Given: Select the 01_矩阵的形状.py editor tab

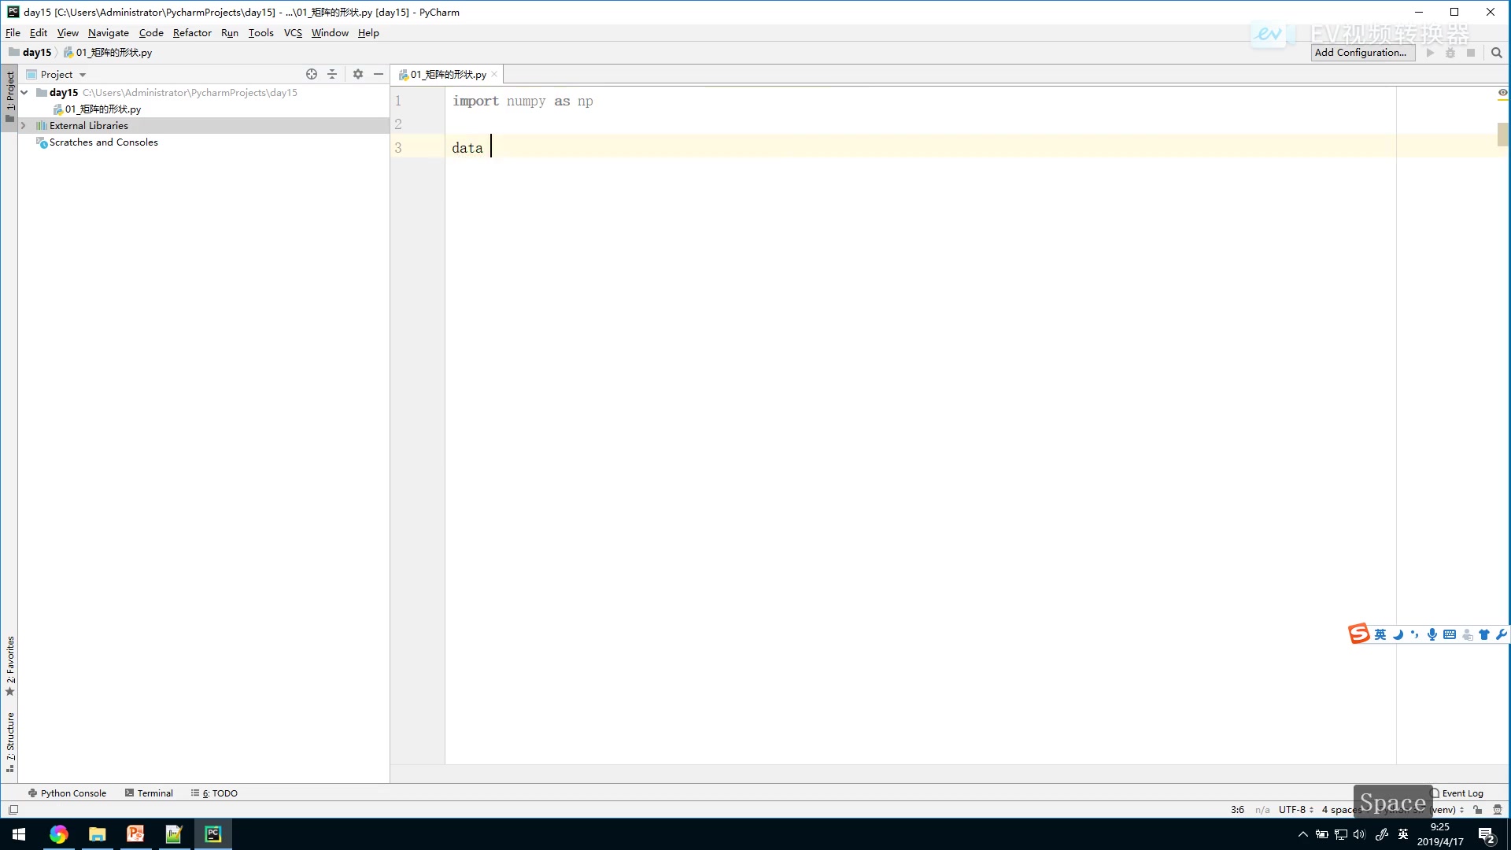Looking at the screenshot, I should 448,75.
